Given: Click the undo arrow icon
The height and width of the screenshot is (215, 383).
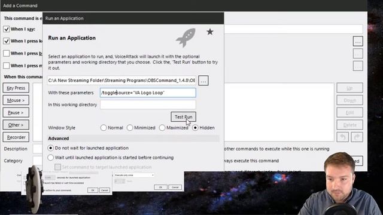Looking at the screenshot, I should [343, 137].
